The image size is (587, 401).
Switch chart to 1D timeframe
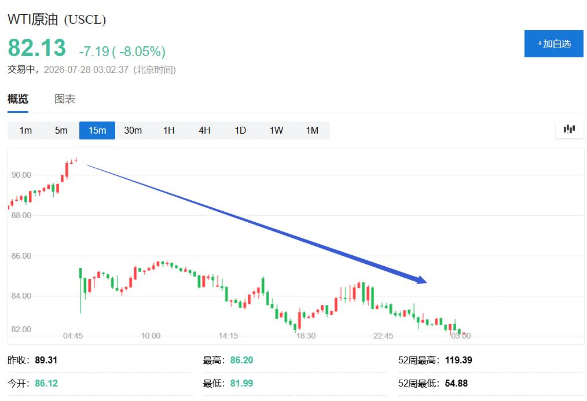point(240,130)
